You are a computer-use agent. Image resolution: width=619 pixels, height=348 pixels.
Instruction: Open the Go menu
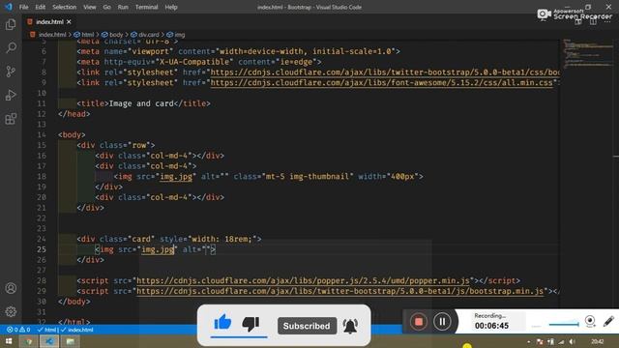coord(107,7)
